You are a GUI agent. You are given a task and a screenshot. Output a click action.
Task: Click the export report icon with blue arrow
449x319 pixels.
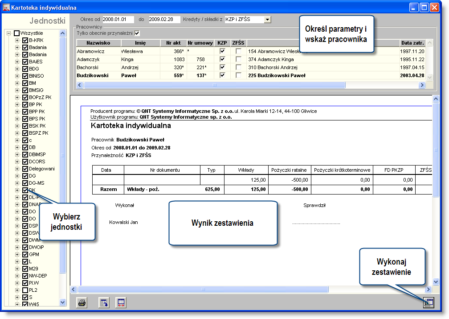pos(104,302)
